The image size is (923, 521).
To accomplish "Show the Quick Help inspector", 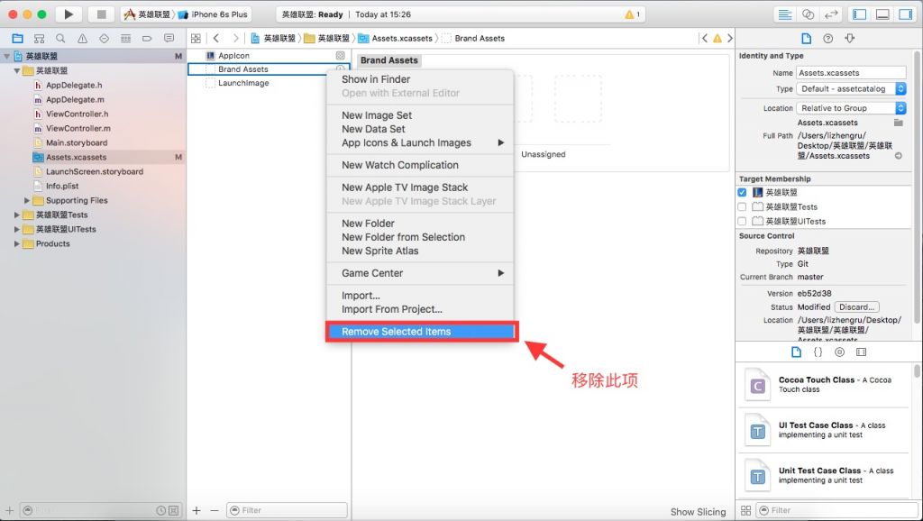I will click(x=827, y=39).
